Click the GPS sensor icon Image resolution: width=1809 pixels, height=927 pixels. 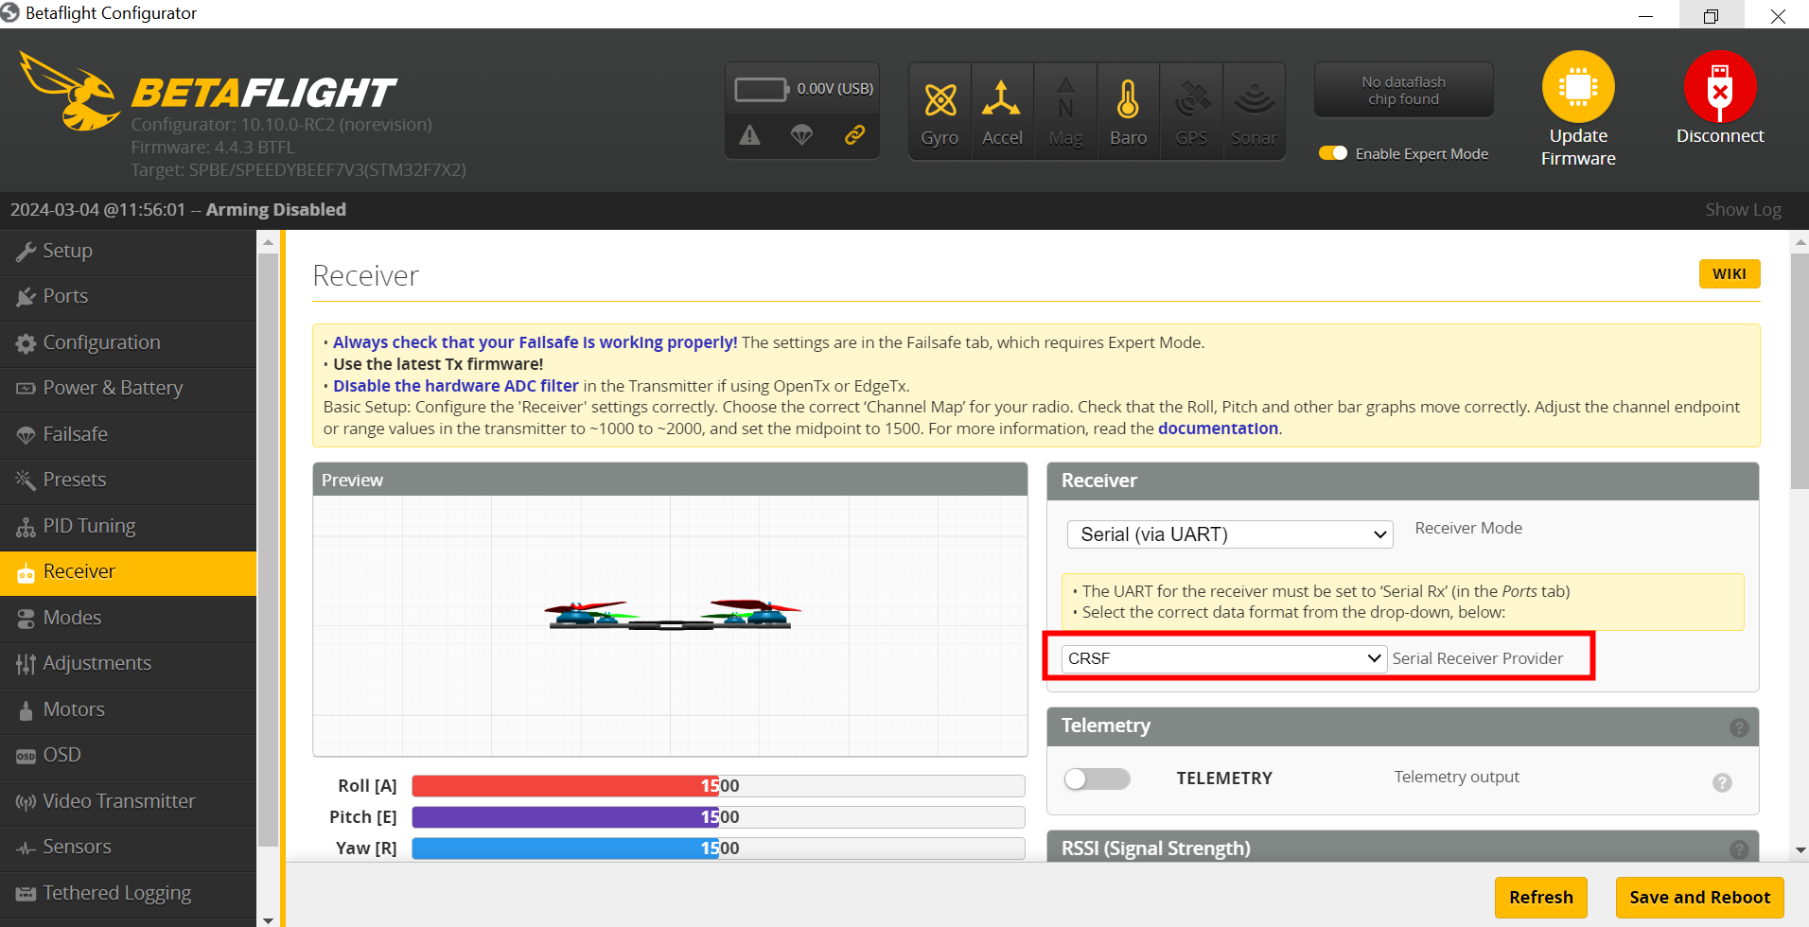click(1191, 112)
